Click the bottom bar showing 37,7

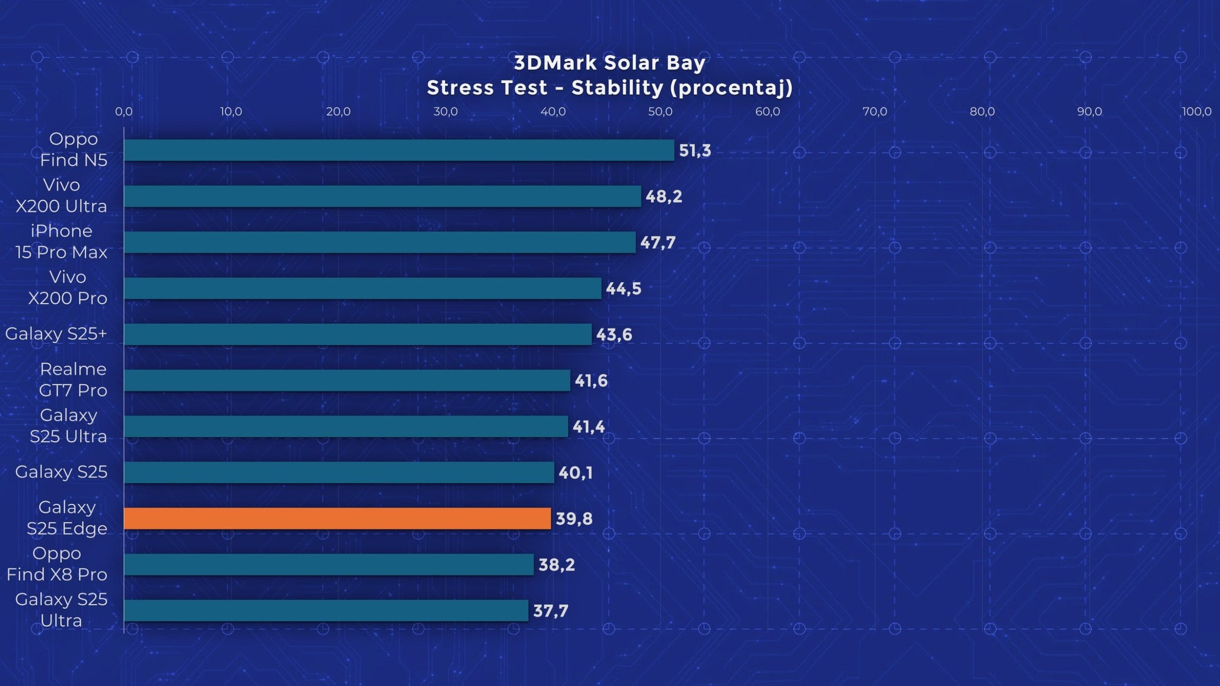coord(325,610)
